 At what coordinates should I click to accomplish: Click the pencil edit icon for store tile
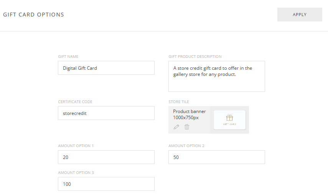[x=176, y=127]
